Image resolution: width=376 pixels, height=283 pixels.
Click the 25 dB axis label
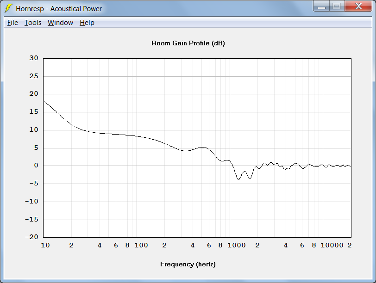[x=34, y=76]
